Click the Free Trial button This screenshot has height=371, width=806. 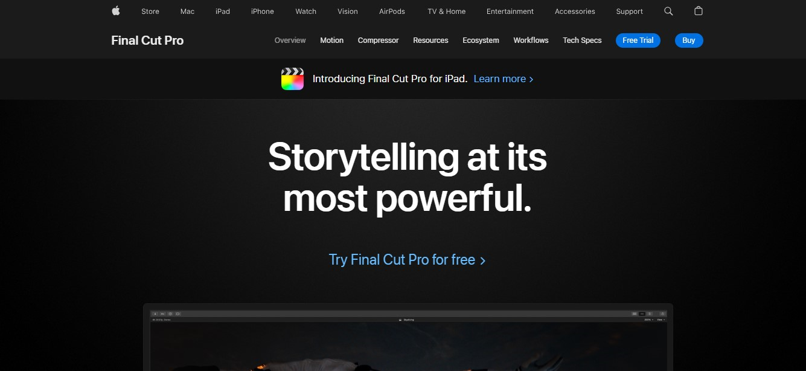coord(638,40)
